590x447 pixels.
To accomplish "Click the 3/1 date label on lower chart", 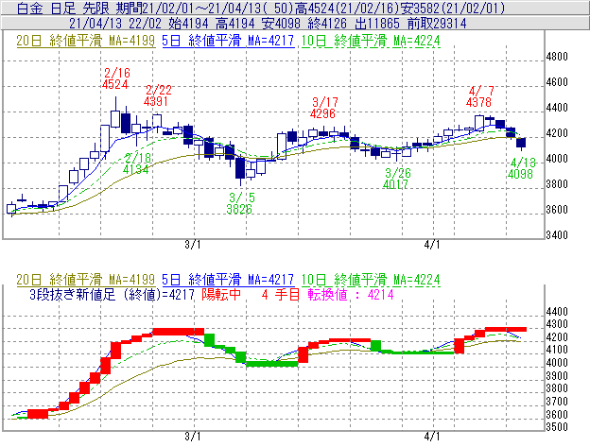I will click(x=193, y=437).
